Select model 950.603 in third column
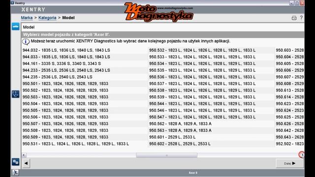 289,50
